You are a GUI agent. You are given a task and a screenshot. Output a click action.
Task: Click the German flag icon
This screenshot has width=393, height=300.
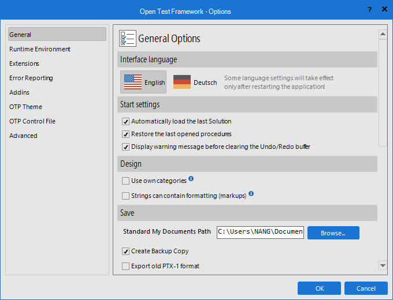182,82
